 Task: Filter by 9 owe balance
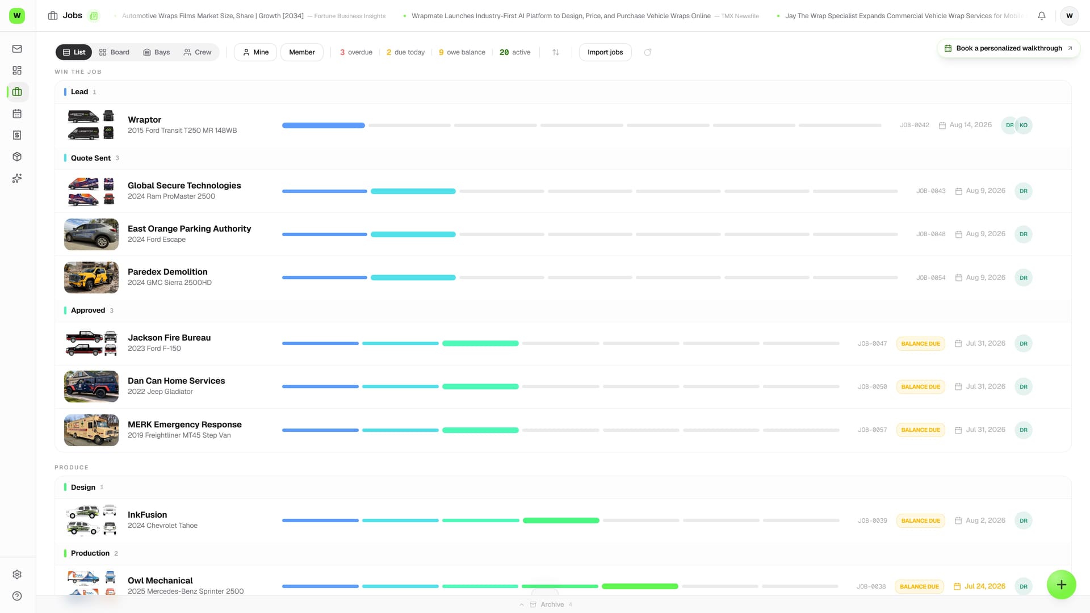coord(462,52)
